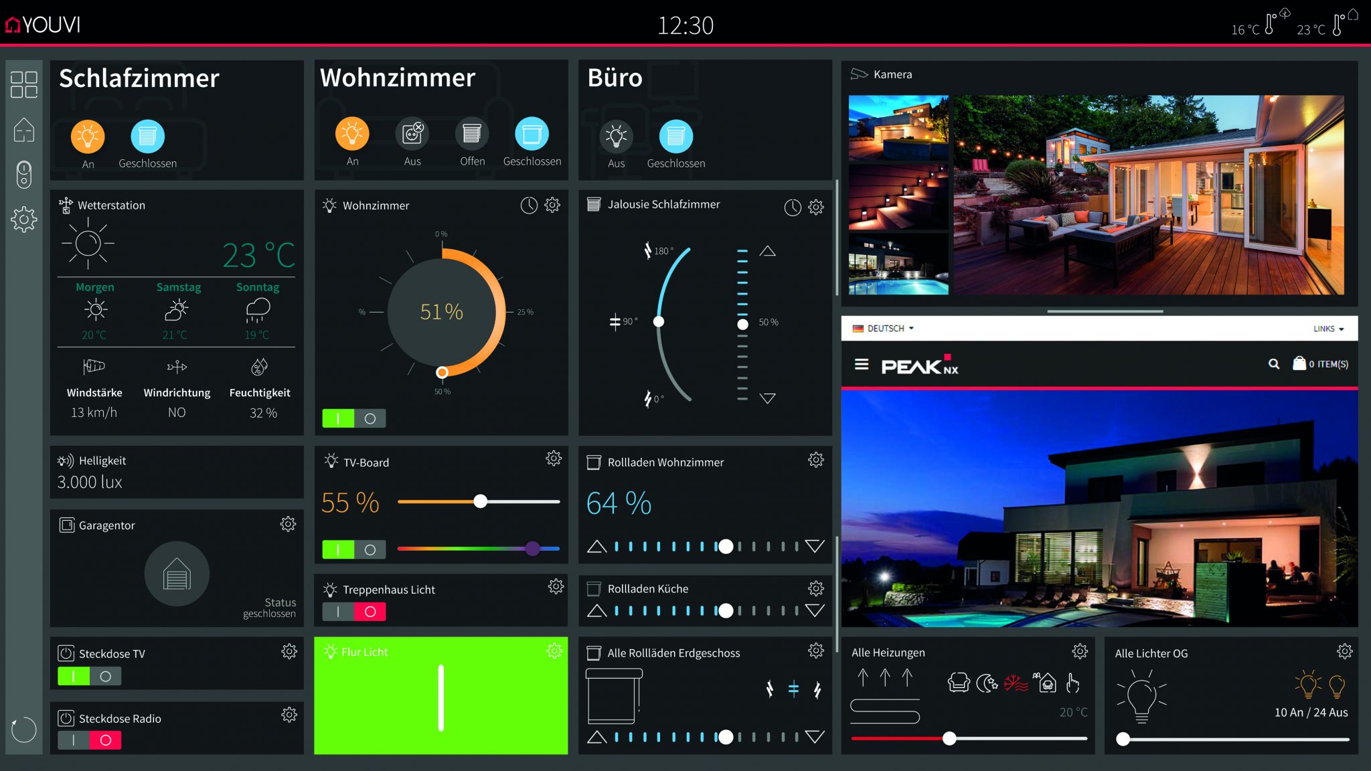
Task: Click the Wohnzimmer socket icon labeled Aus
Action: (x=412, y=134)
